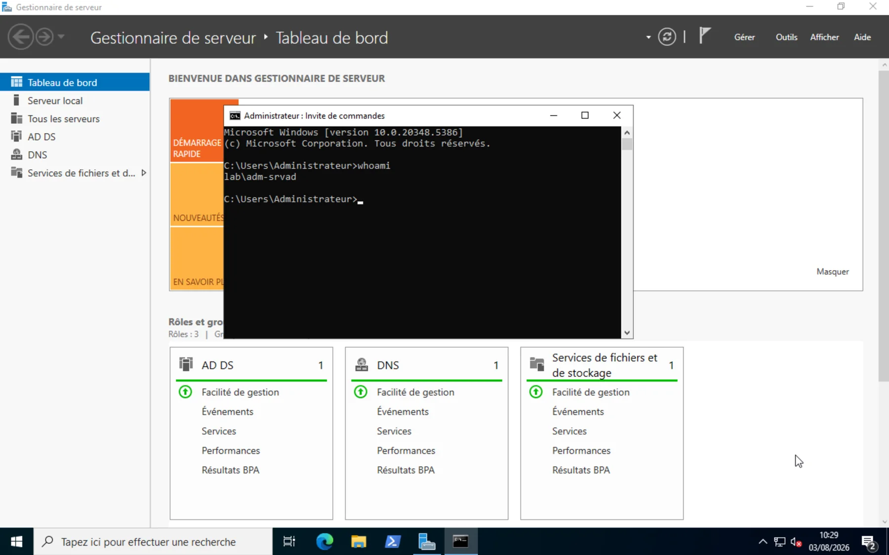Open the NOUVEAUTÉS tile
The width and height of the screenshot is (889, 555).
(x=197, y=195)
